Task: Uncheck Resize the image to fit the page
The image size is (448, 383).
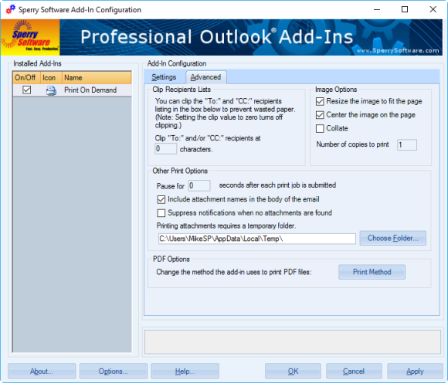Action: [320, 101]
